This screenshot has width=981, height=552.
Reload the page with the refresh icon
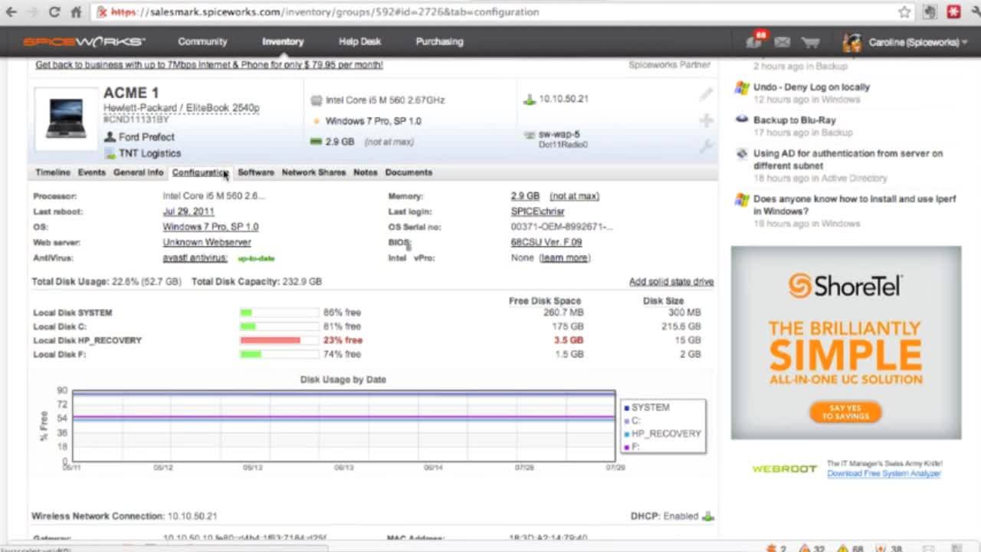pyautogui.click(x=54, y=11)
